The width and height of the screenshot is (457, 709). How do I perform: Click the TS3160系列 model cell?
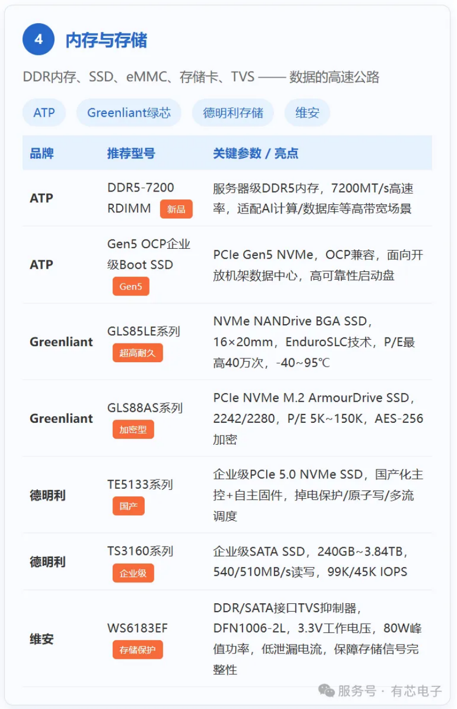pyautogui.click(x=140, y=551)
